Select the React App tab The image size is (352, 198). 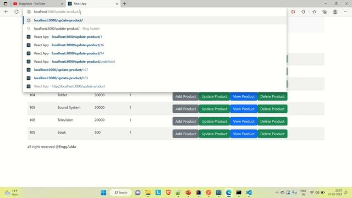[x=93, y=4]
